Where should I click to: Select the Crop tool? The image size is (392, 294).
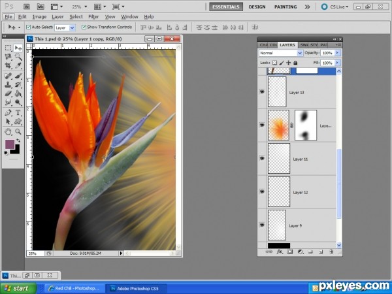pyautogui.click(x=8, y=66)
